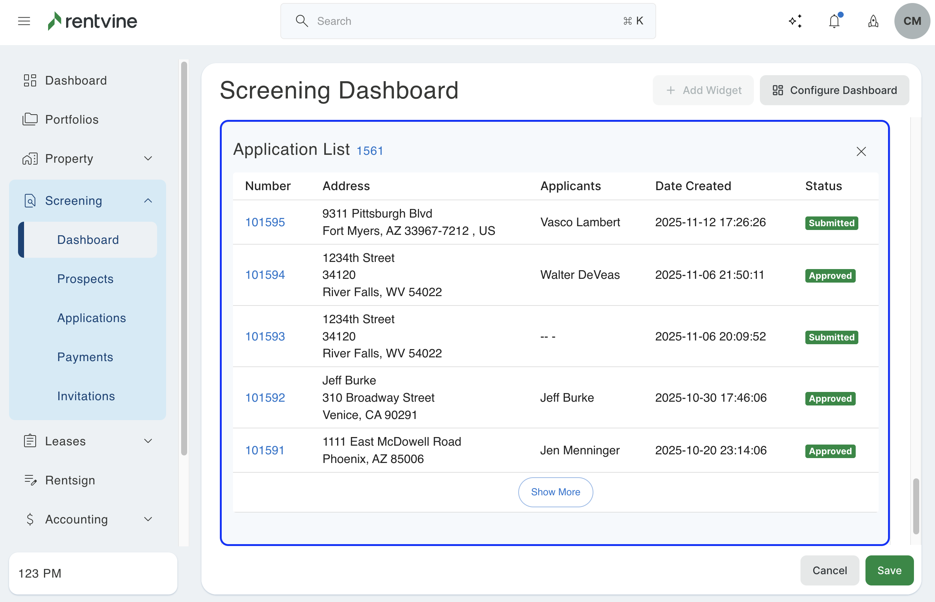
Task: Expand the Leases menu chevron
Action: (x=148, y=441)
